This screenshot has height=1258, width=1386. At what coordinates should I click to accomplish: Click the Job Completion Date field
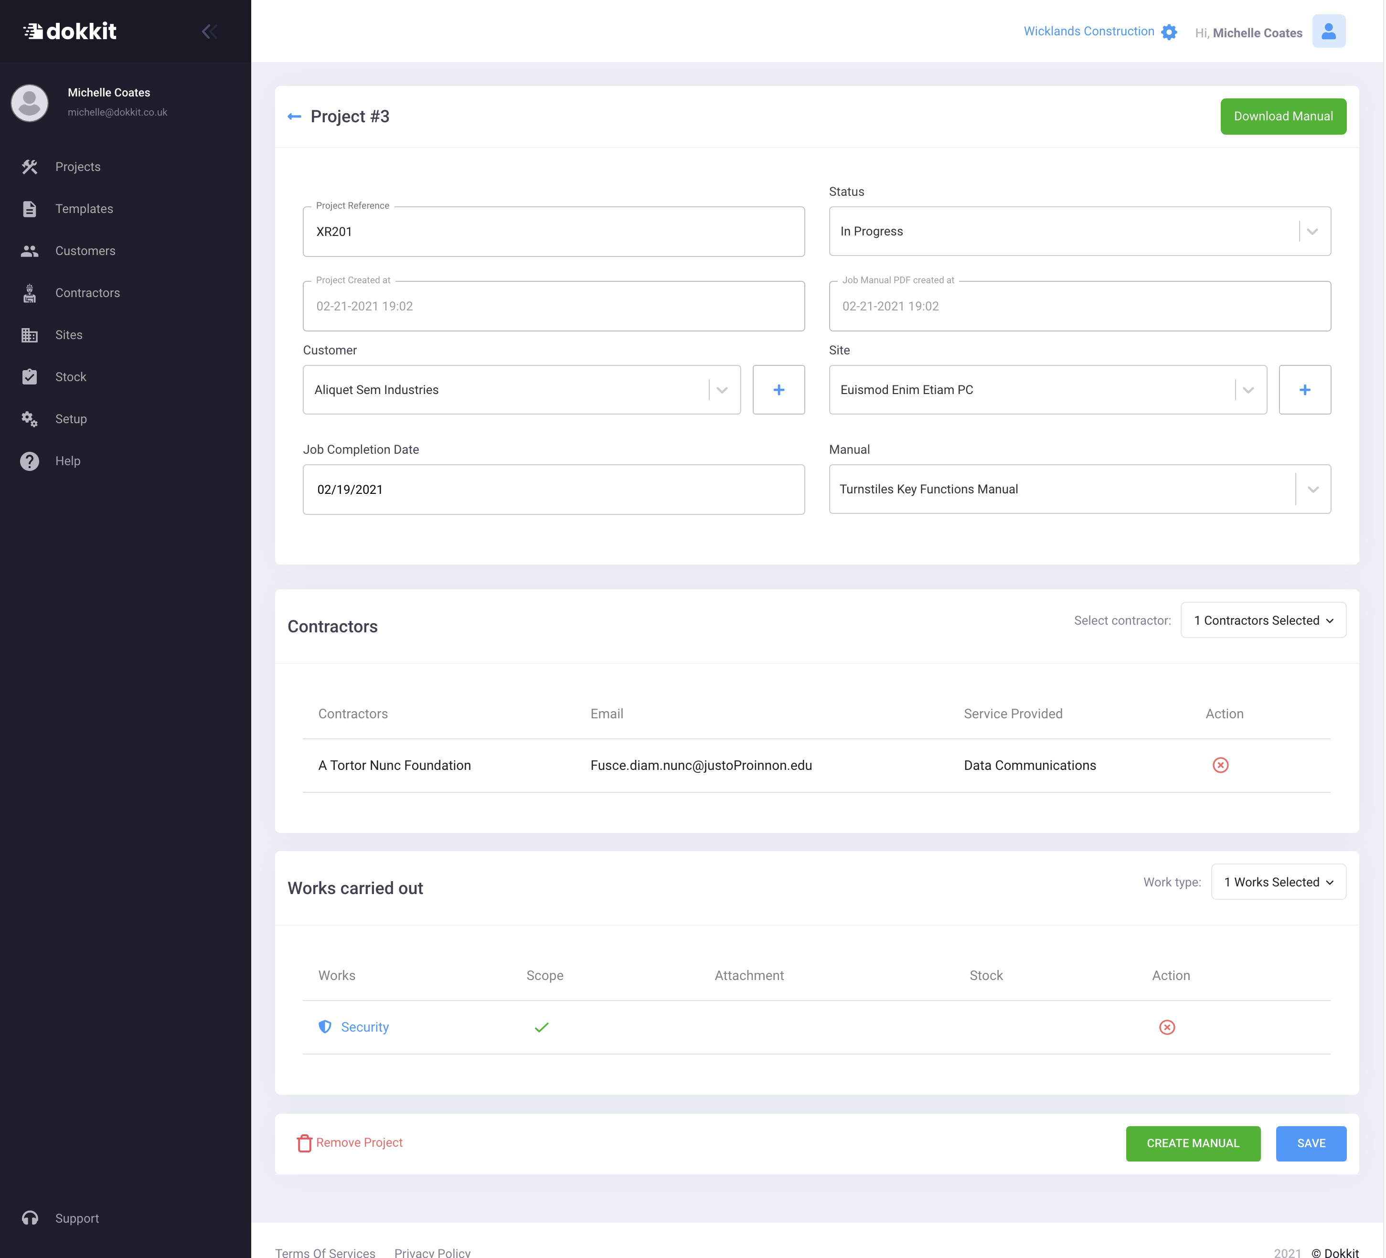click(554, 490)
